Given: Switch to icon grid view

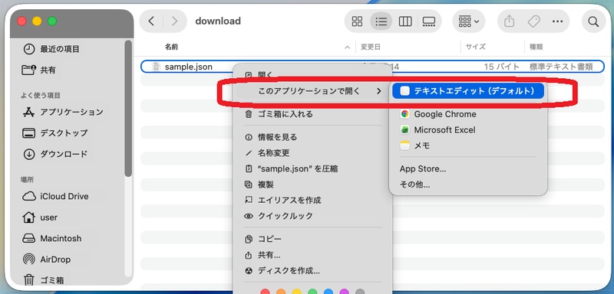Looking at the screenshot, I should [x=357, y=21].
